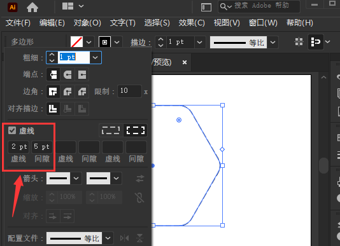
Task: Select the round join 边角 icon
Action: coord(67,92)
